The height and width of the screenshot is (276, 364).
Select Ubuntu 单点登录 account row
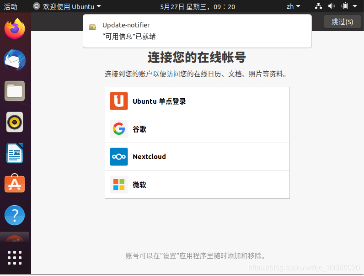coord(198,101)
